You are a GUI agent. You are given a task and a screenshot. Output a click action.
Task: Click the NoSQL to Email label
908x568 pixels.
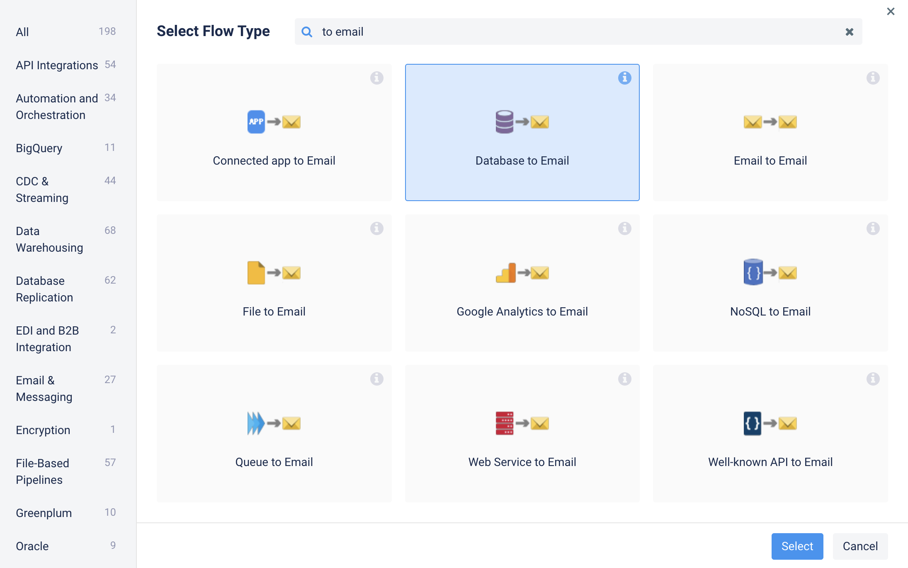point(770,311)
